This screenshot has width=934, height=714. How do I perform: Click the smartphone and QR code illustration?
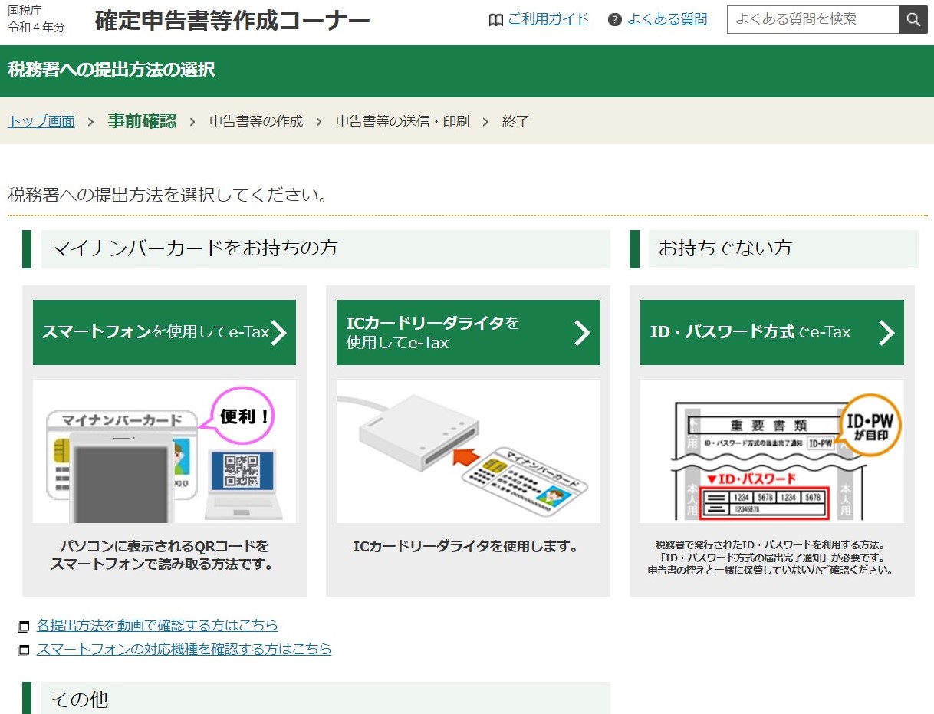(x=164, y=451)
